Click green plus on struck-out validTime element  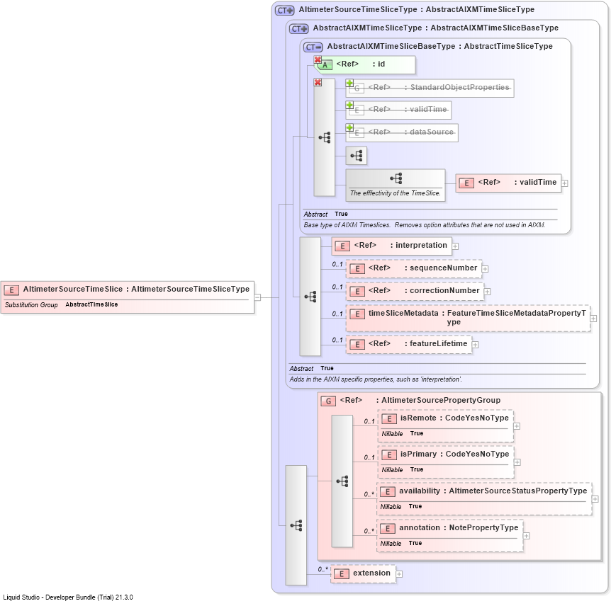pyautogui.click(x=349, y=105)
